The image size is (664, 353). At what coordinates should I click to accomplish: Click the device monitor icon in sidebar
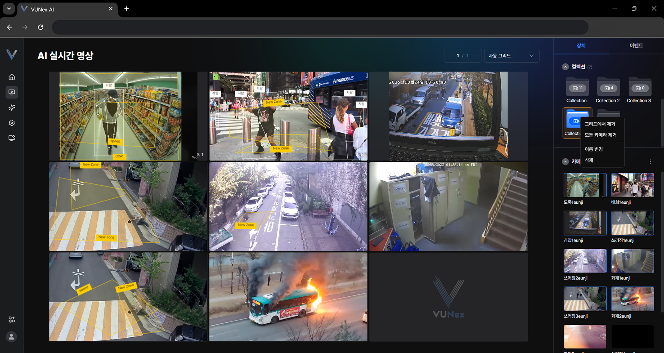coord(12,138)
